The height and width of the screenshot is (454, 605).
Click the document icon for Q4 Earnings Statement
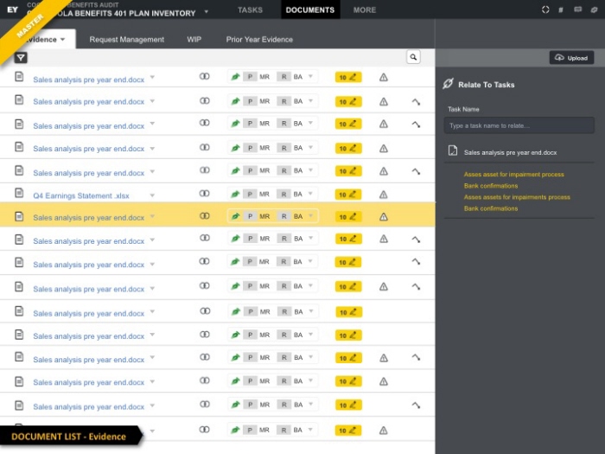coord(19,194)
